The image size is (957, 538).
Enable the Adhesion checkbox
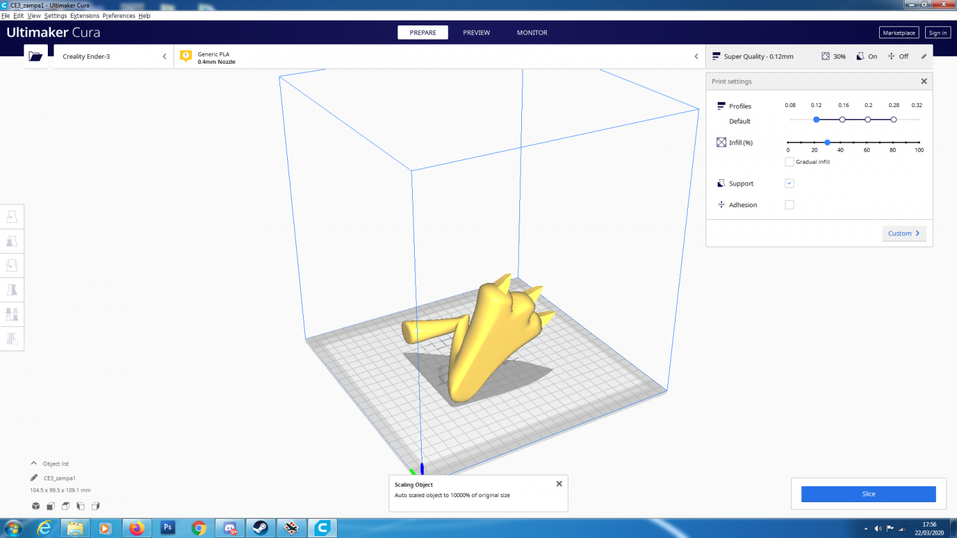[789, 205]
